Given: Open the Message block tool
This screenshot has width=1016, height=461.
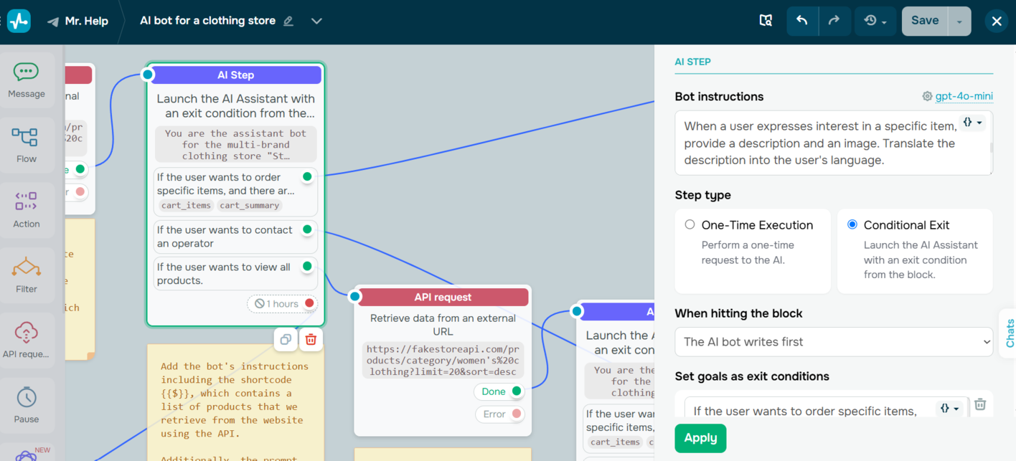Looking at the screenshot, I should coord(27,79).
